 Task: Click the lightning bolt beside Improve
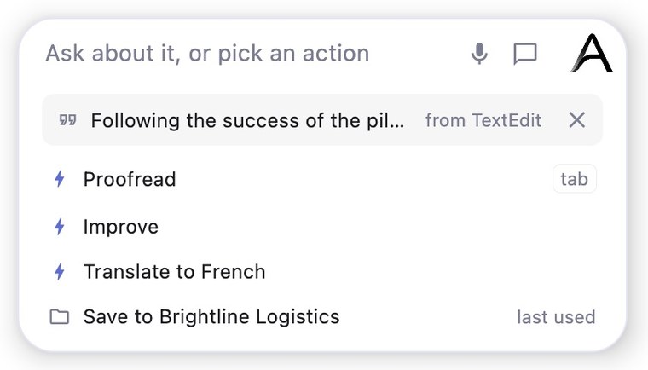point(60,227)
